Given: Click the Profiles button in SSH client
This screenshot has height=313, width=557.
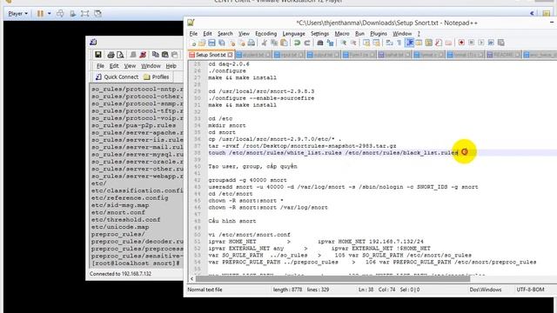Looking at the screenshot, I should pos(157,77).
